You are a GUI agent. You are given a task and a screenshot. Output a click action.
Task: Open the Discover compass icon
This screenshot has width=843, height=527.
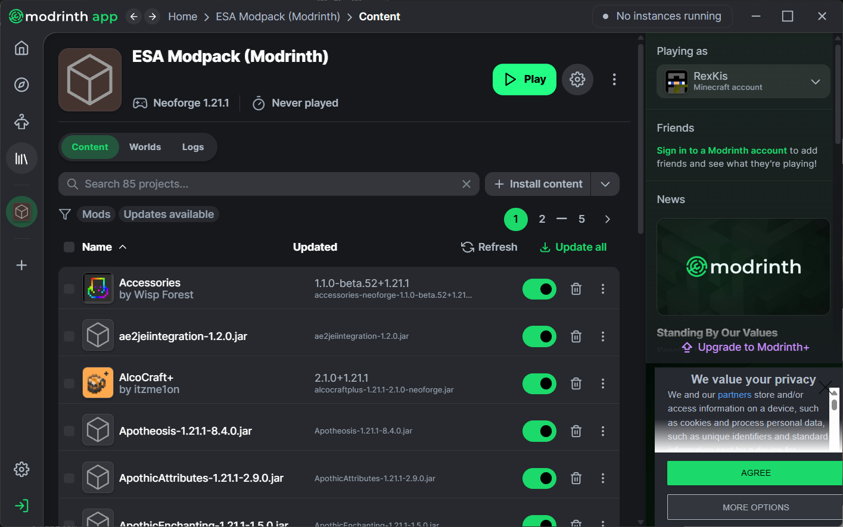(x=21, y=85)
